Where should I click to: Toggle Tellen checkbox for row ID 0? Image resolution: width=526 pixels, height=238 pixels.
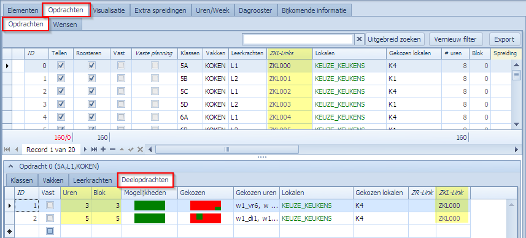coord(61,66)
